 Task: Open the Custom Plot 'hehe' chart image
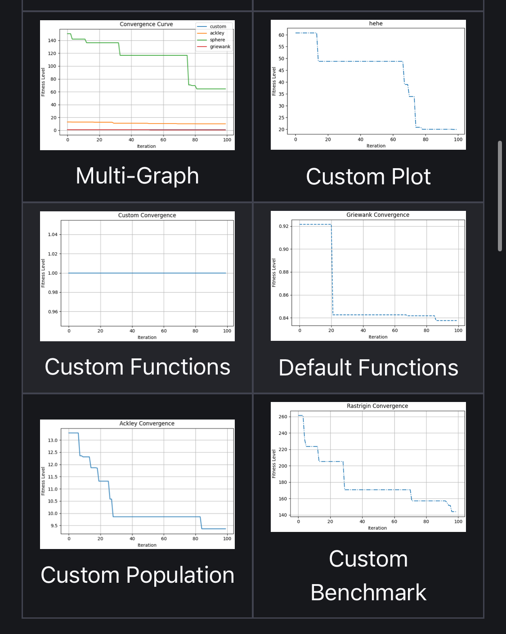pyautogui.click(x=368, y=85)
